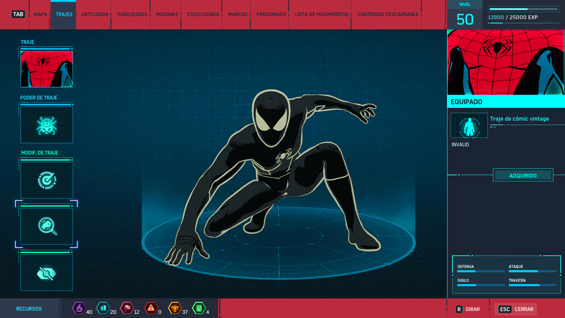
Task: Click the ESC Cerrar button
Action: (516, 309)
